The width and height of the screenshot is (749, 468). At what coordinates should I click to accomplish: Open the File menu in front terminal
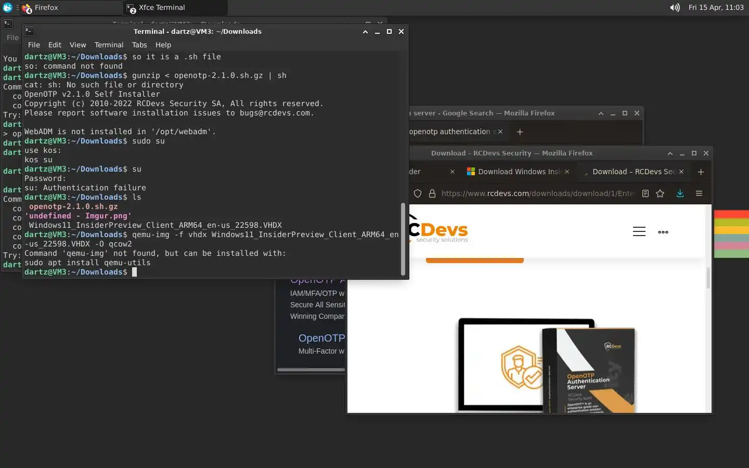(34, 45)
